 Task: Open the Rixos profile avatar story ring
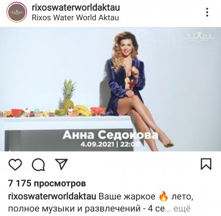coord(17,12)
